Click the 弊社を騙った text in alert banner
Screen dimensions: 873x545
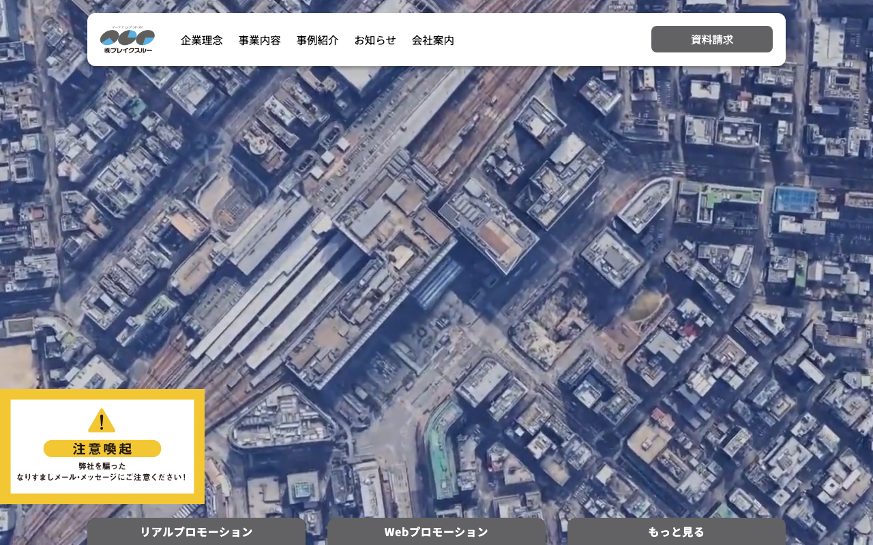coord(102,466)
